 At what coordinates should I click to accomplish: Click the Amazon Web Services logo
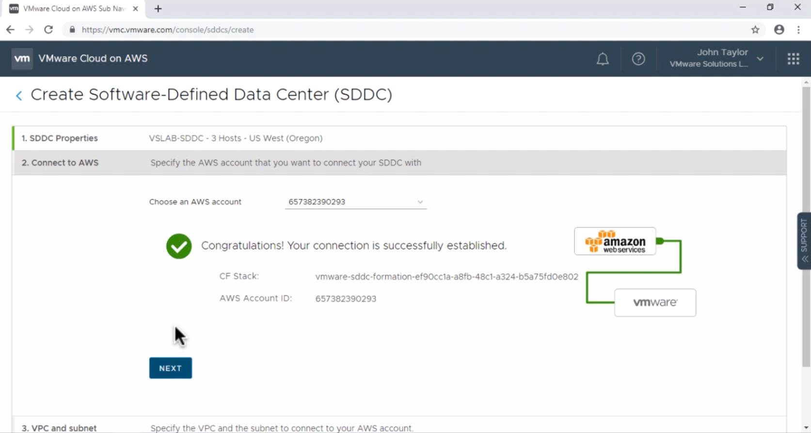point(615,241)
